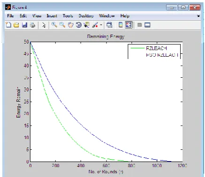Select the Edit Plot arrow tool
Screen dimensions: 205x177
click(44, 25)
